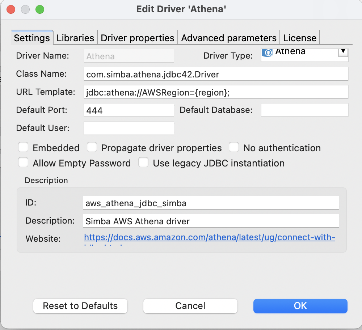Click the Reset to Defaults button
The width and height of the screenshot is (362, 330).
click(80, 306)
